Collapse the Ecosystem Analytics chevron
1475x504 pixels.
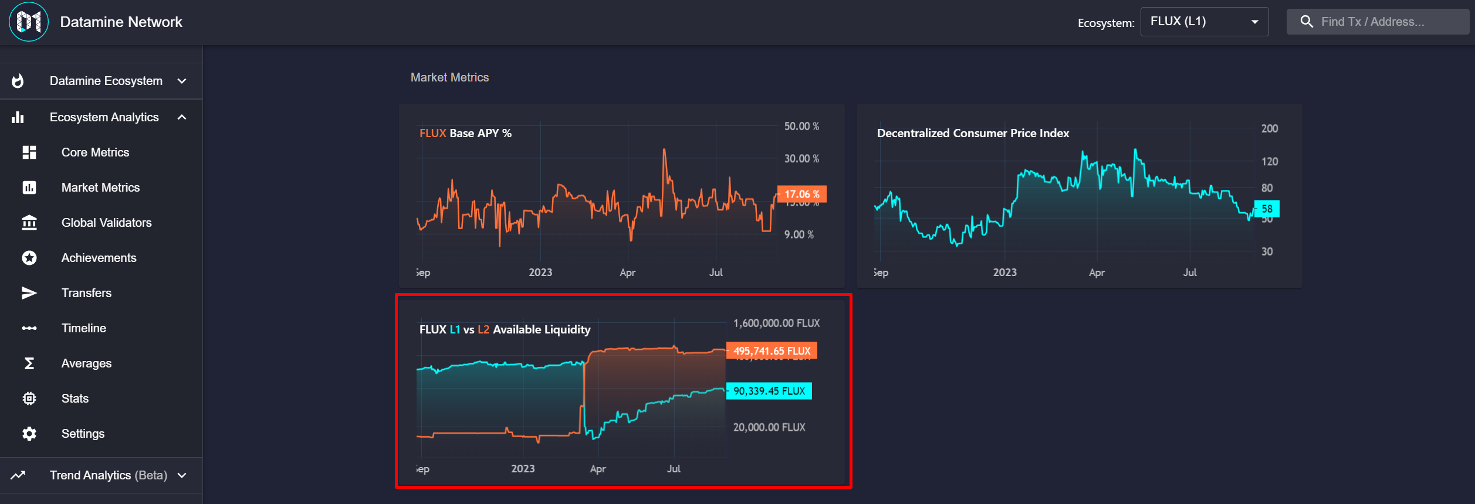[182, 117]
